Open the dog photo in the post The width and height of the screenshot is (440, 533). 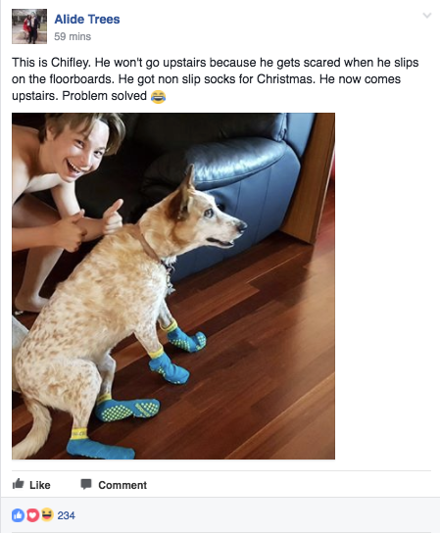coord(173,286)
